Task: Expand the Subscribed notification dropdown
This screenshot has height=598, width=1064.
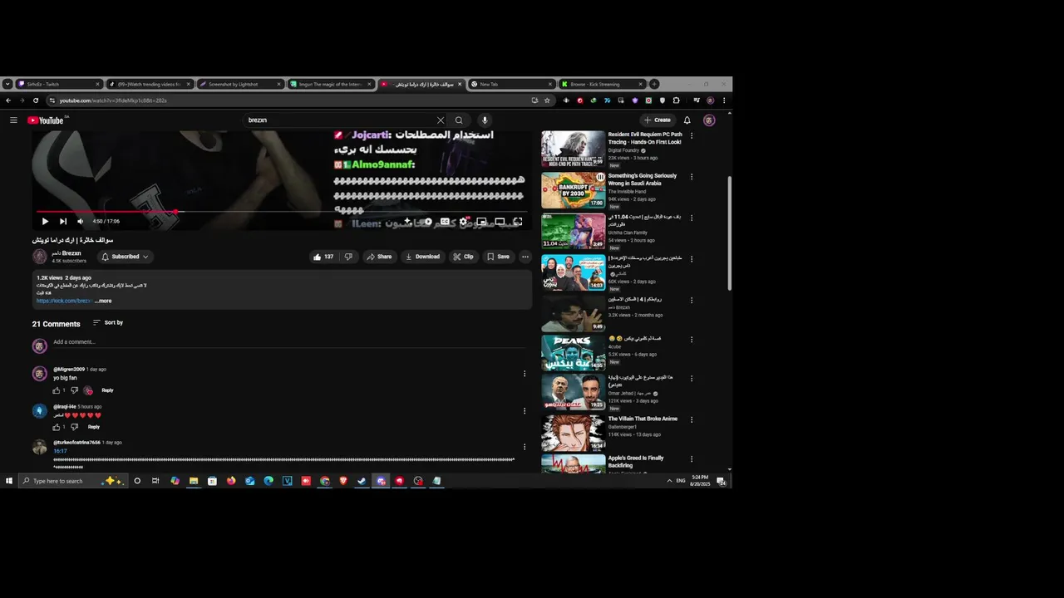Action: point(125,257)
